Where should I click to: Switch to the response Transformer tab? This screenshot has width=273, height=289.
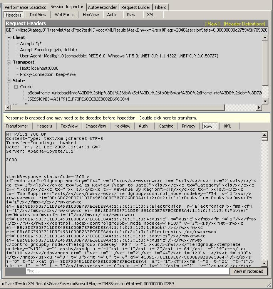tap(17, 126)
